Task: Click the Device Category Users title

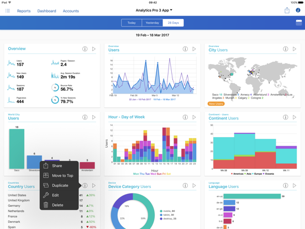Action: pyautogui.click(x=129, y=186)
